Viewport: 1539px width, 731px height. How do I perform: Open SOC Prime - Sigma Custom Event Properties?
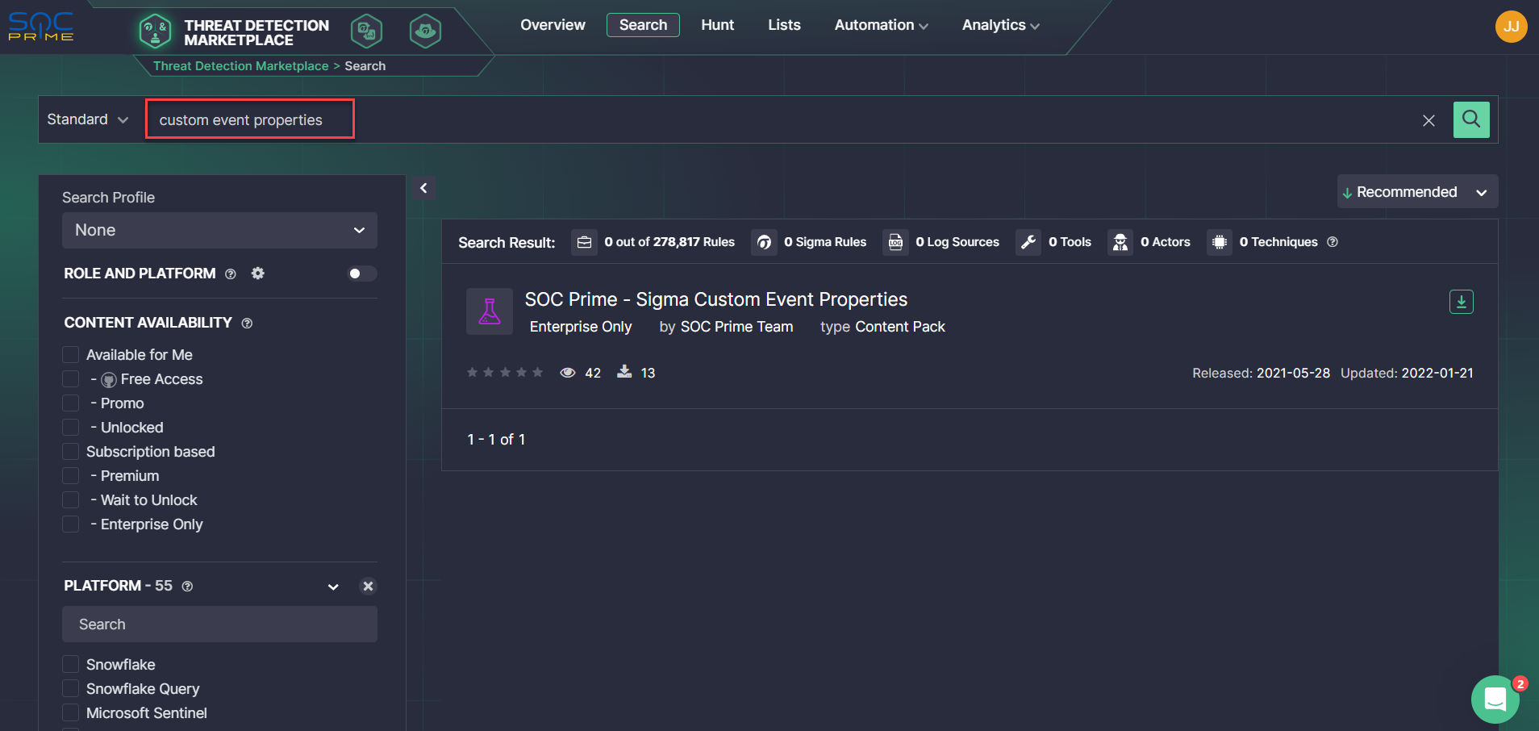tap(716, 299)
